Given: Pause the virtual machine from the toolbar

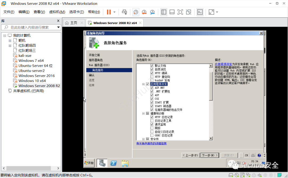Looking at the screenshot, I should tap(109, 12).
